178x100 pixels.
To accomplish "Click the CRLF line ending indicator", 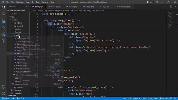I will 150,98.
